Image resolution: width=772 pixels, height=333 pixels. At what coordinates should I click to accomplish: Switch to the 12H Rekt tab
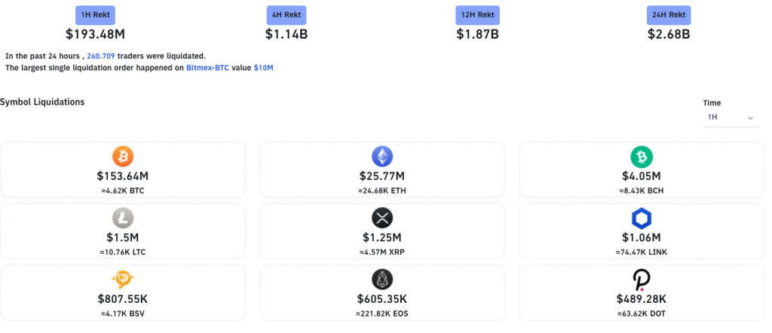tap(477, 15)
